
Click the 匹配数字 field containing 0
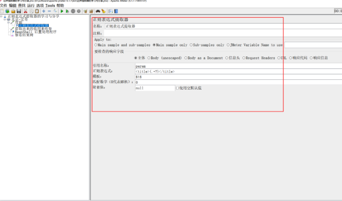coord(238,82)
